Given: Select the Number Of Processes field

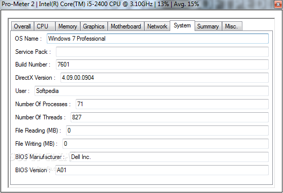Looking at the screenshot, I should [x=172, y=104].
